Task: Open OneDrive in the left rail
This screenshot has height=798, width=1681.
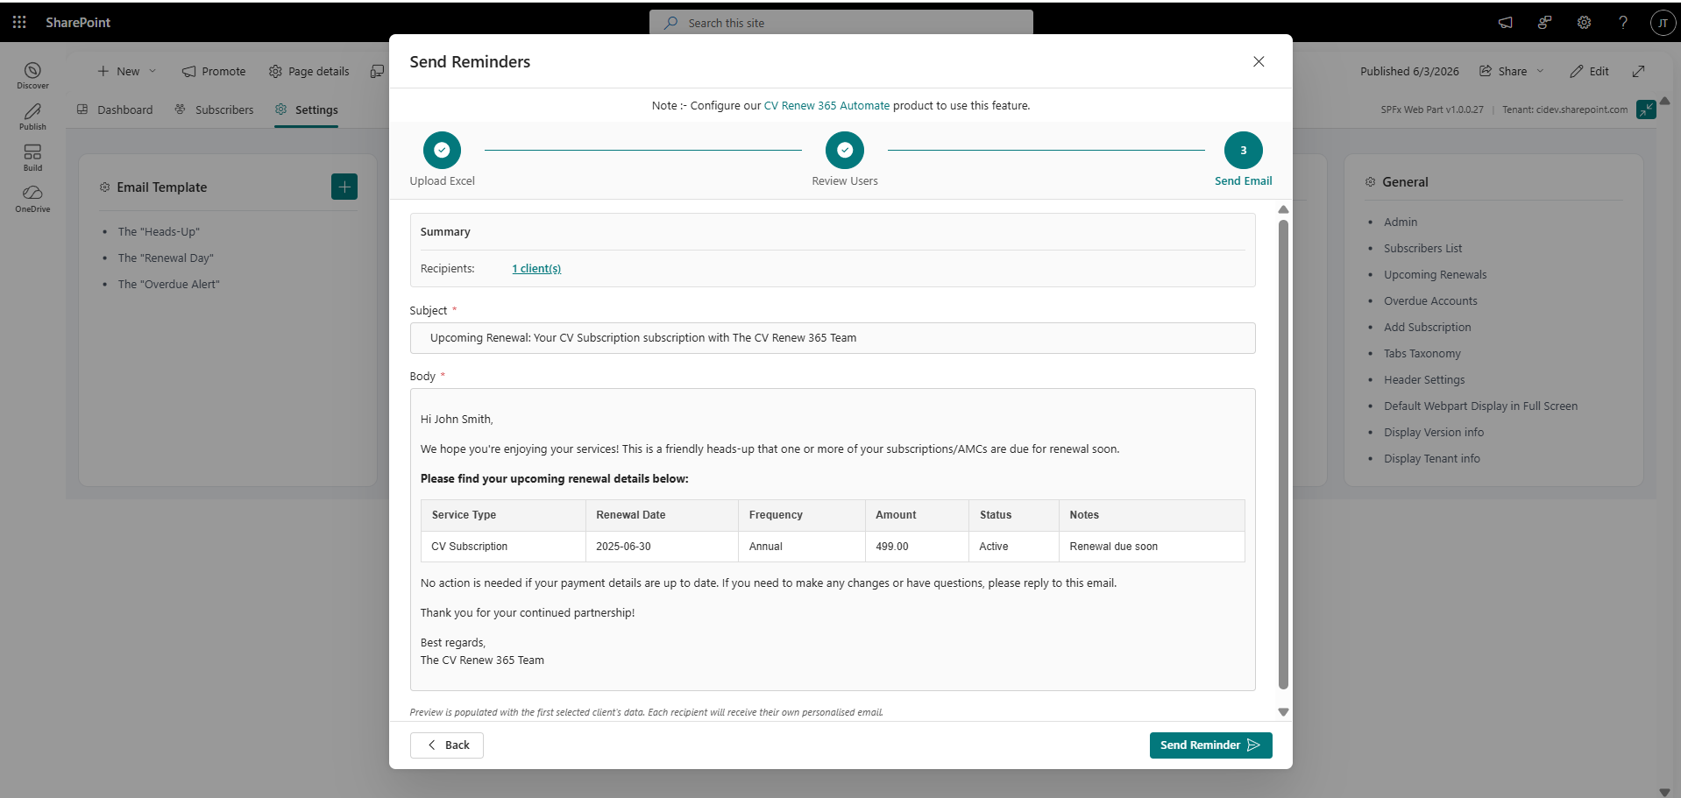Action: point(32,199)
